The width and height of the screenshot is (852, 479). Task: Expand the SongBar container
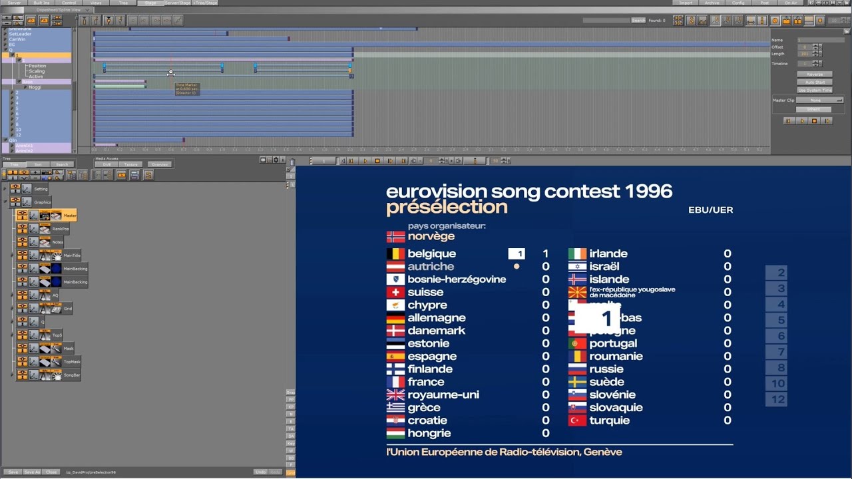click(x=12, y=375)
